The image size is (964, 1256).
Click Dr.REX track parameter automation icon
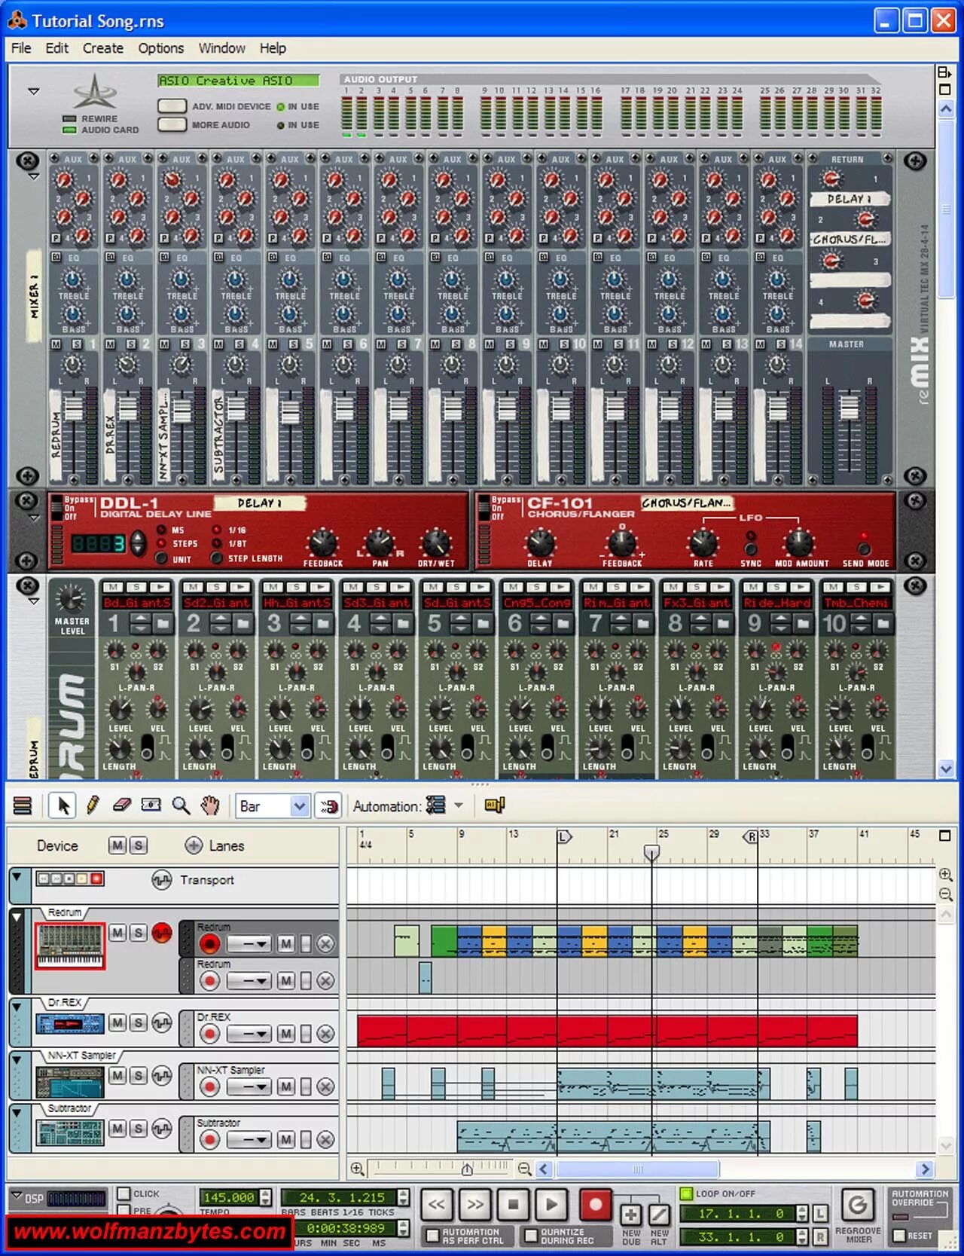pos(162,1022)
